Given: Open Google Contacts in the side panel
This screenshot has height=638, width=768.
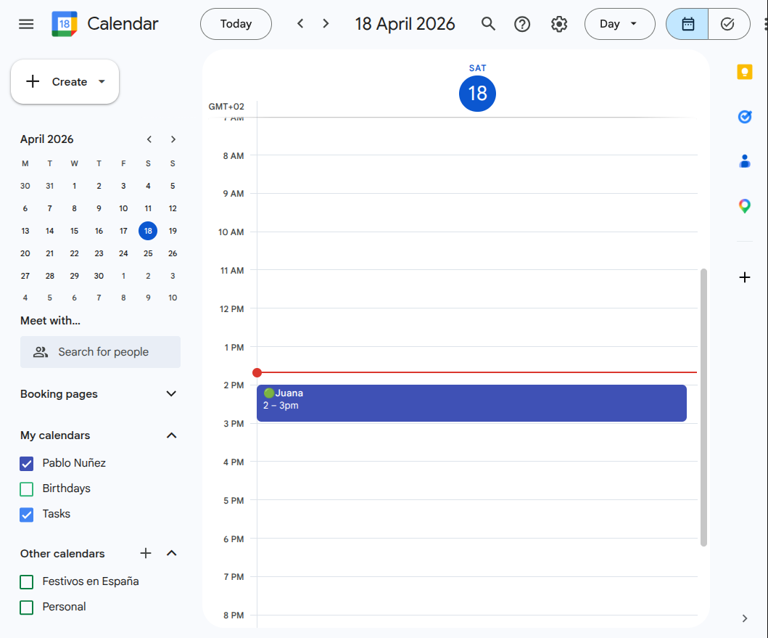Looking at the screenshot, I should (x=744, y=161).
